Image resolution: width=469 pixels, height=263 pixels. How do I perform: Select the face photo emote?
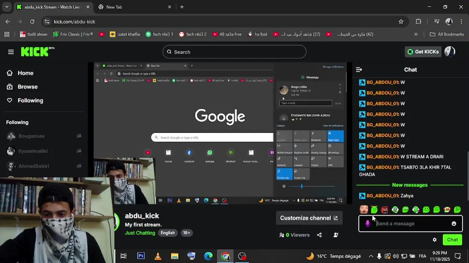tap(363, 210)
